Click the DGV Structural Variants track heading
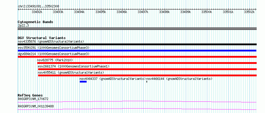 point(42,38)
